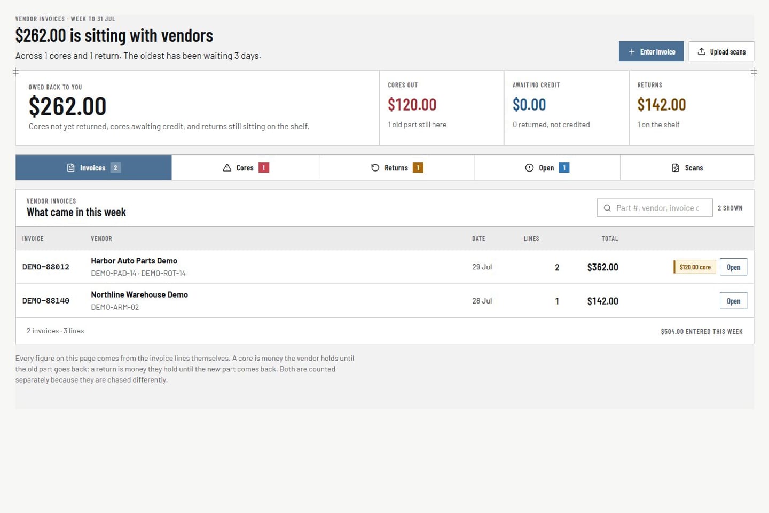This screenshot has height=513, width=769.
Task: Click the scan file icon on Scans tab
Action: pos(676,168)
